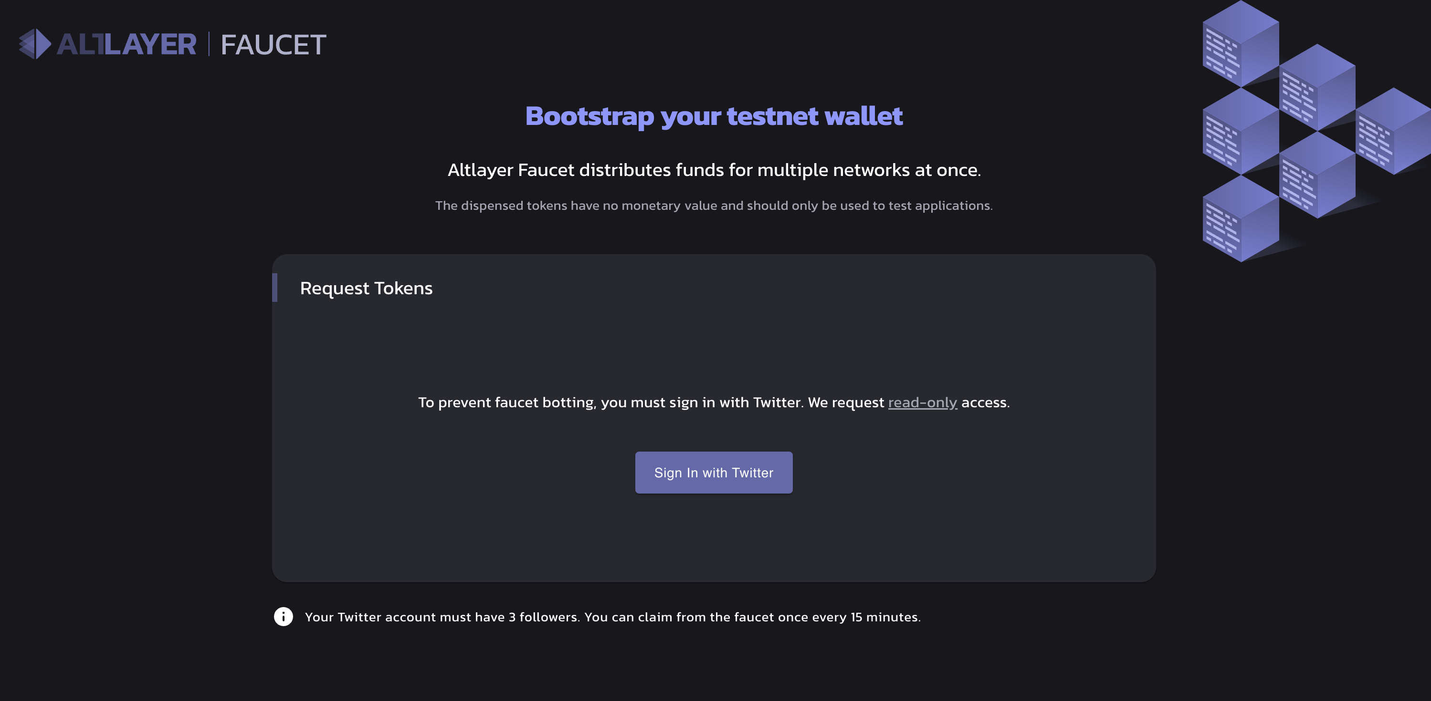Click the divider between ALTLAYER and FAUCET
Screen dimensions: 1431x701
[x=209, y=44]
